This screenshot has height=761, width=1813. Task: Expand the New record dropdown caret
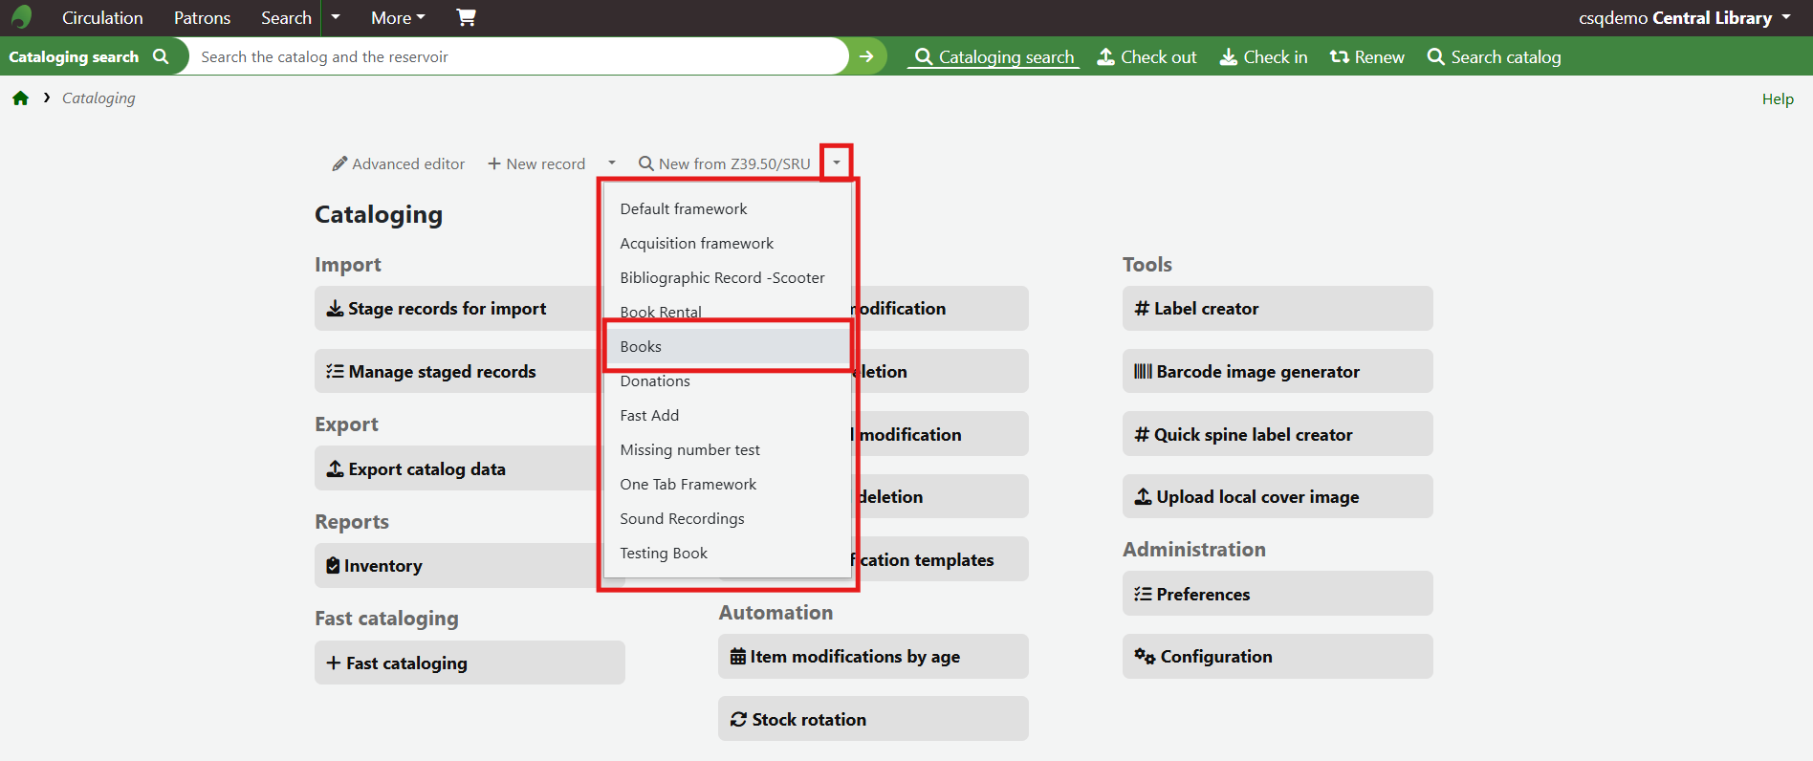coord(612,163)
